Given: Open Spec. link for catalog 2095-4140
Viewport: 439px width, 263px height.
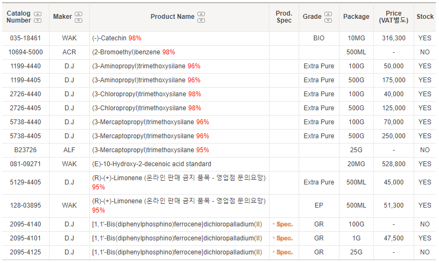Looking at the screenshot, I should (284, 224).
